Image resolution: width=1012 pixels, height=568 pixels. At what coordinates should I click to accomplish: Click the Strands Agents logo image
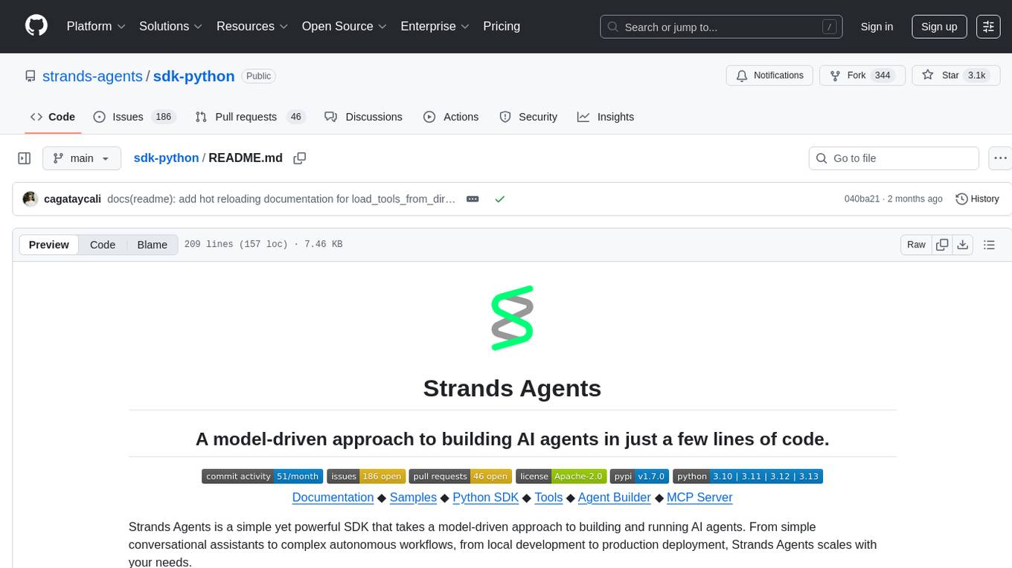click(512, 318)
